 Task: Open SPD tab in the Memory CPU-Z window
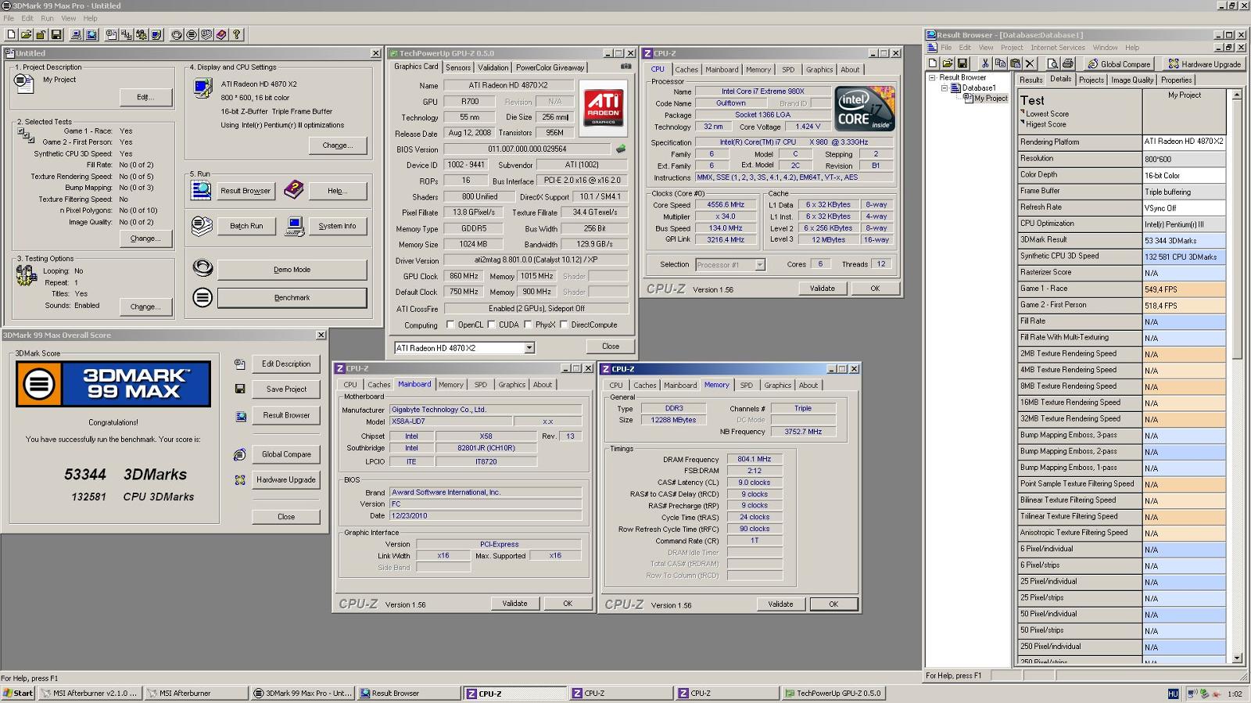[747, 385]
